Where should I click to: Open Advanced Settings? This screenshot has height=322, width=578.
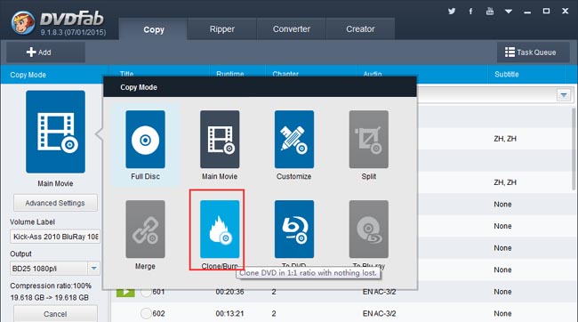point(55,203)
